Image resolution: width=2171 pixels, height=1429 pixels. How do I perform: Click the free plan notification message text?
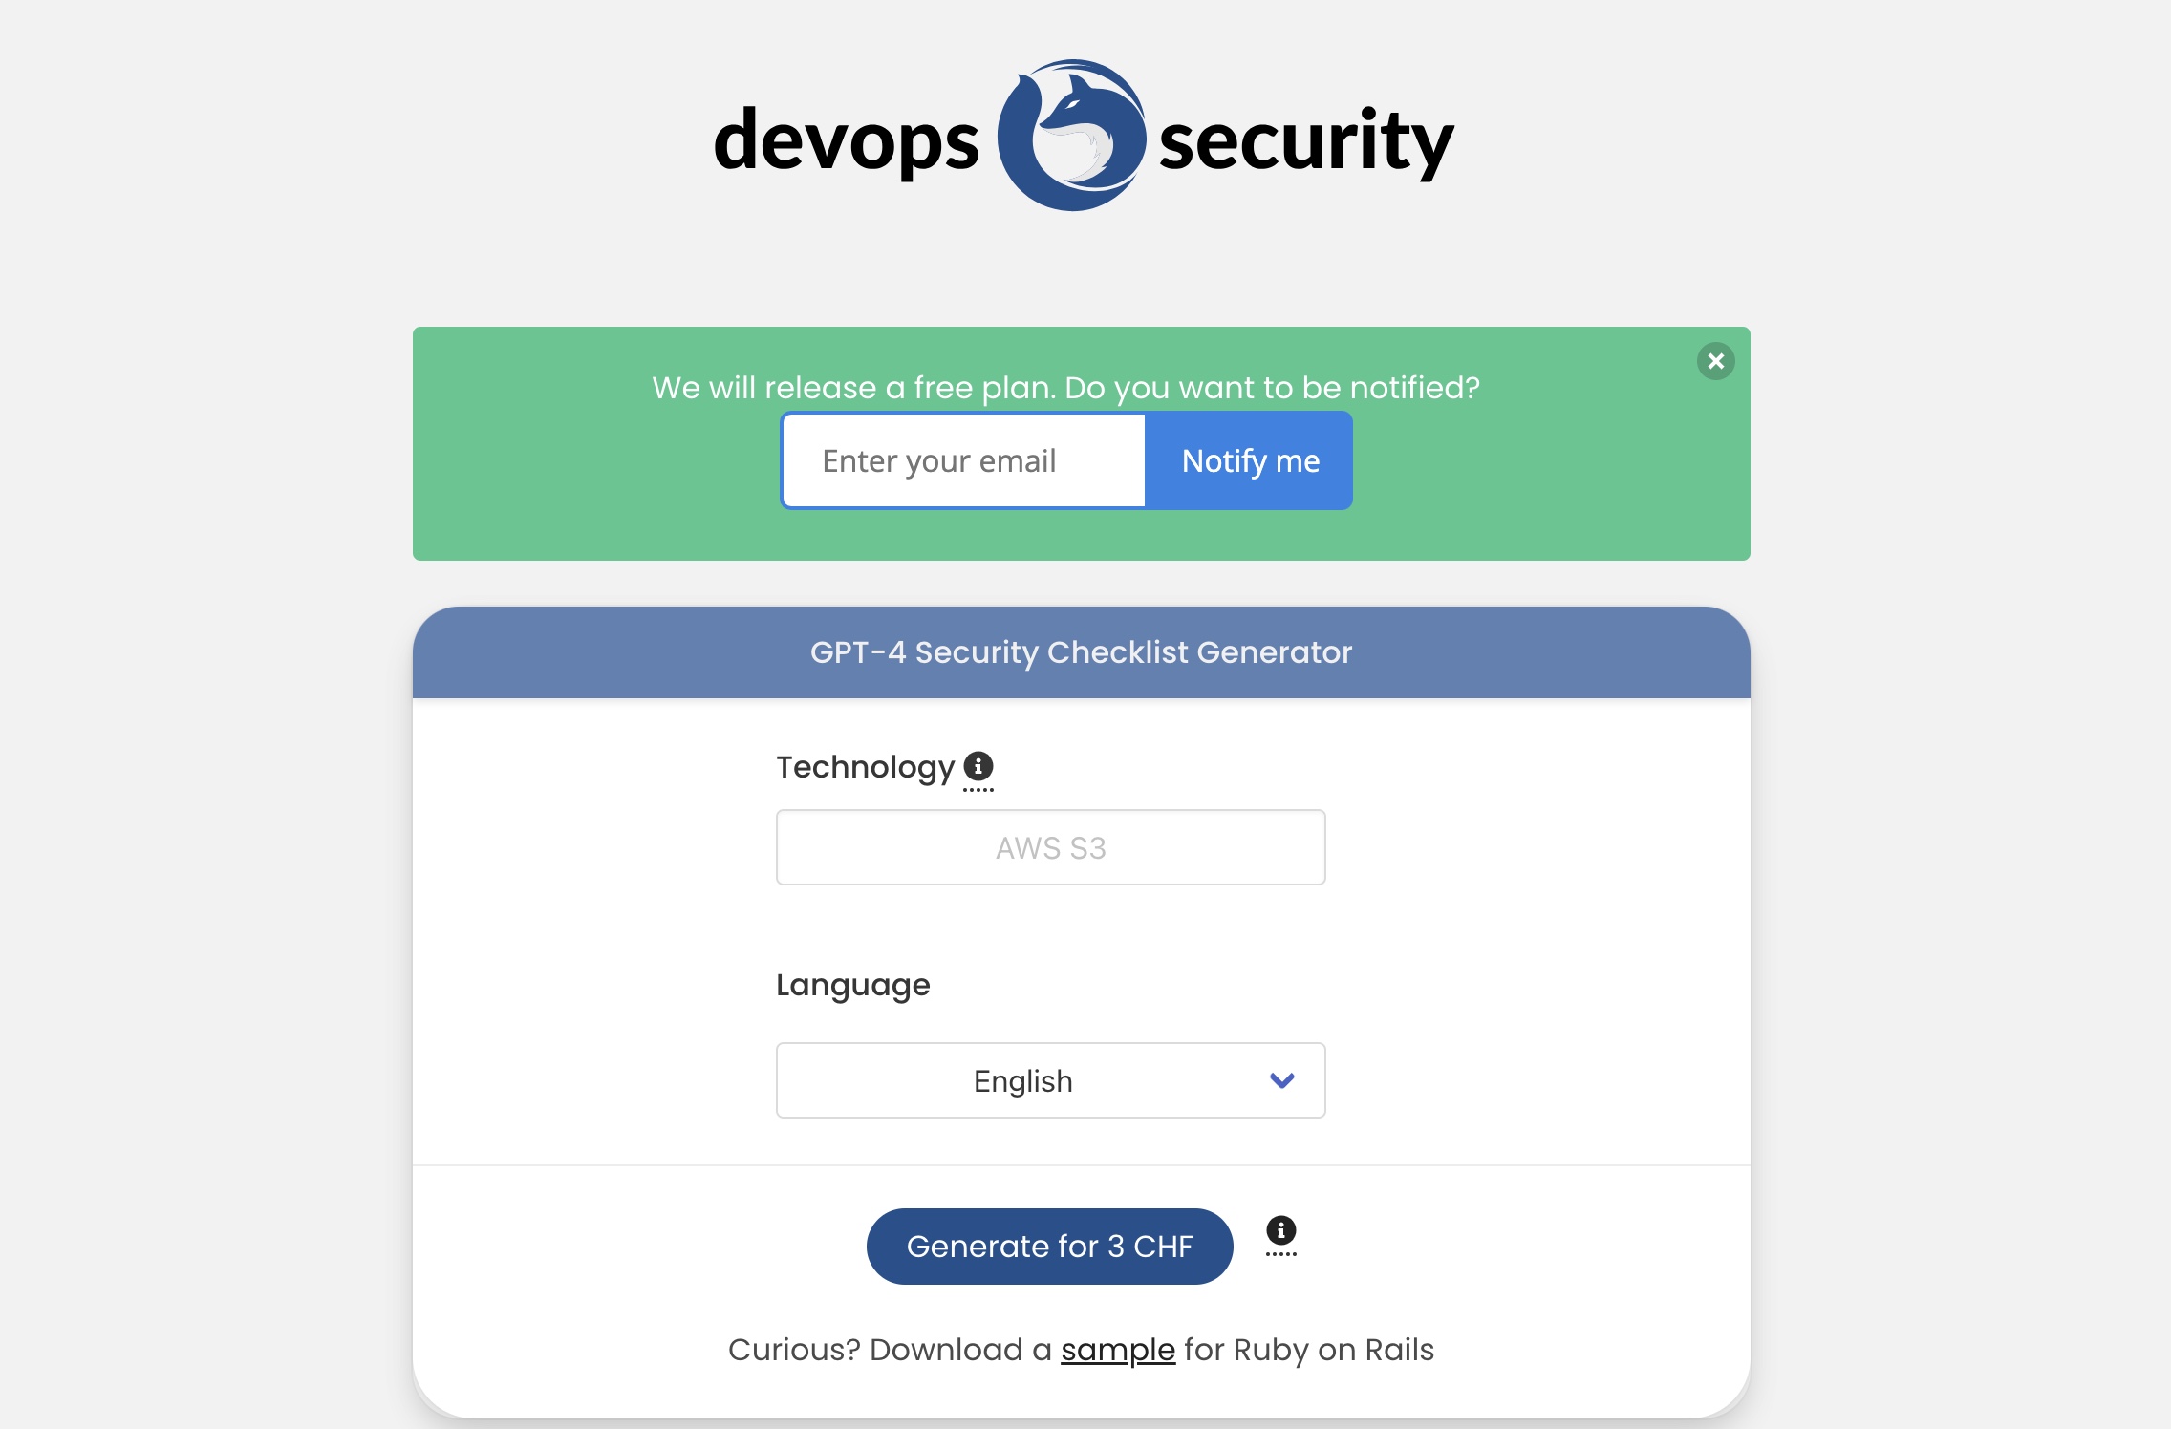click(x=1065, y=388)
